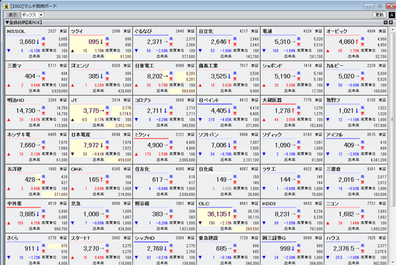Select the 洋エンジ stock name

pyautogui.click(x=80, y=66)
